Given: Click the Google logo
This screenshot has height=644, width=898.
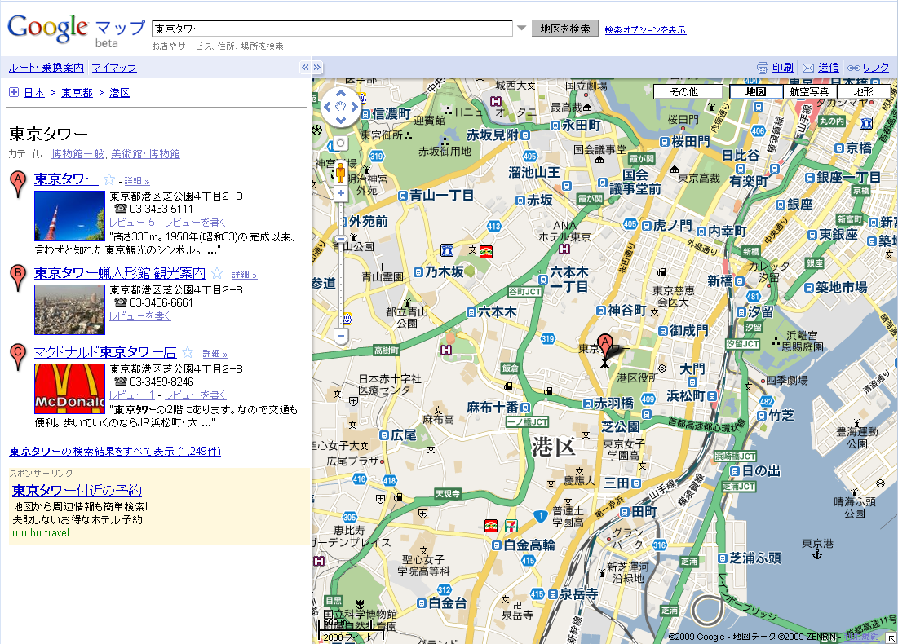Looking at the screenshot, I should [x=48, y=27].
